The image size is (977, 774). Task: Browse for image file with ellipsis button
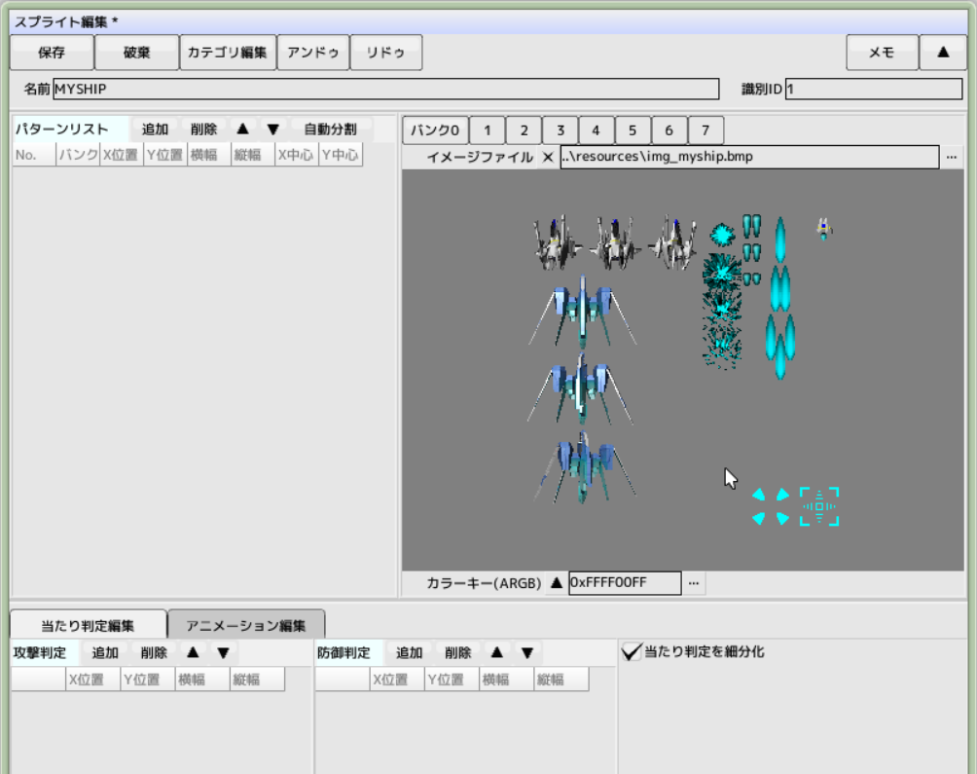tap(951, 157)
